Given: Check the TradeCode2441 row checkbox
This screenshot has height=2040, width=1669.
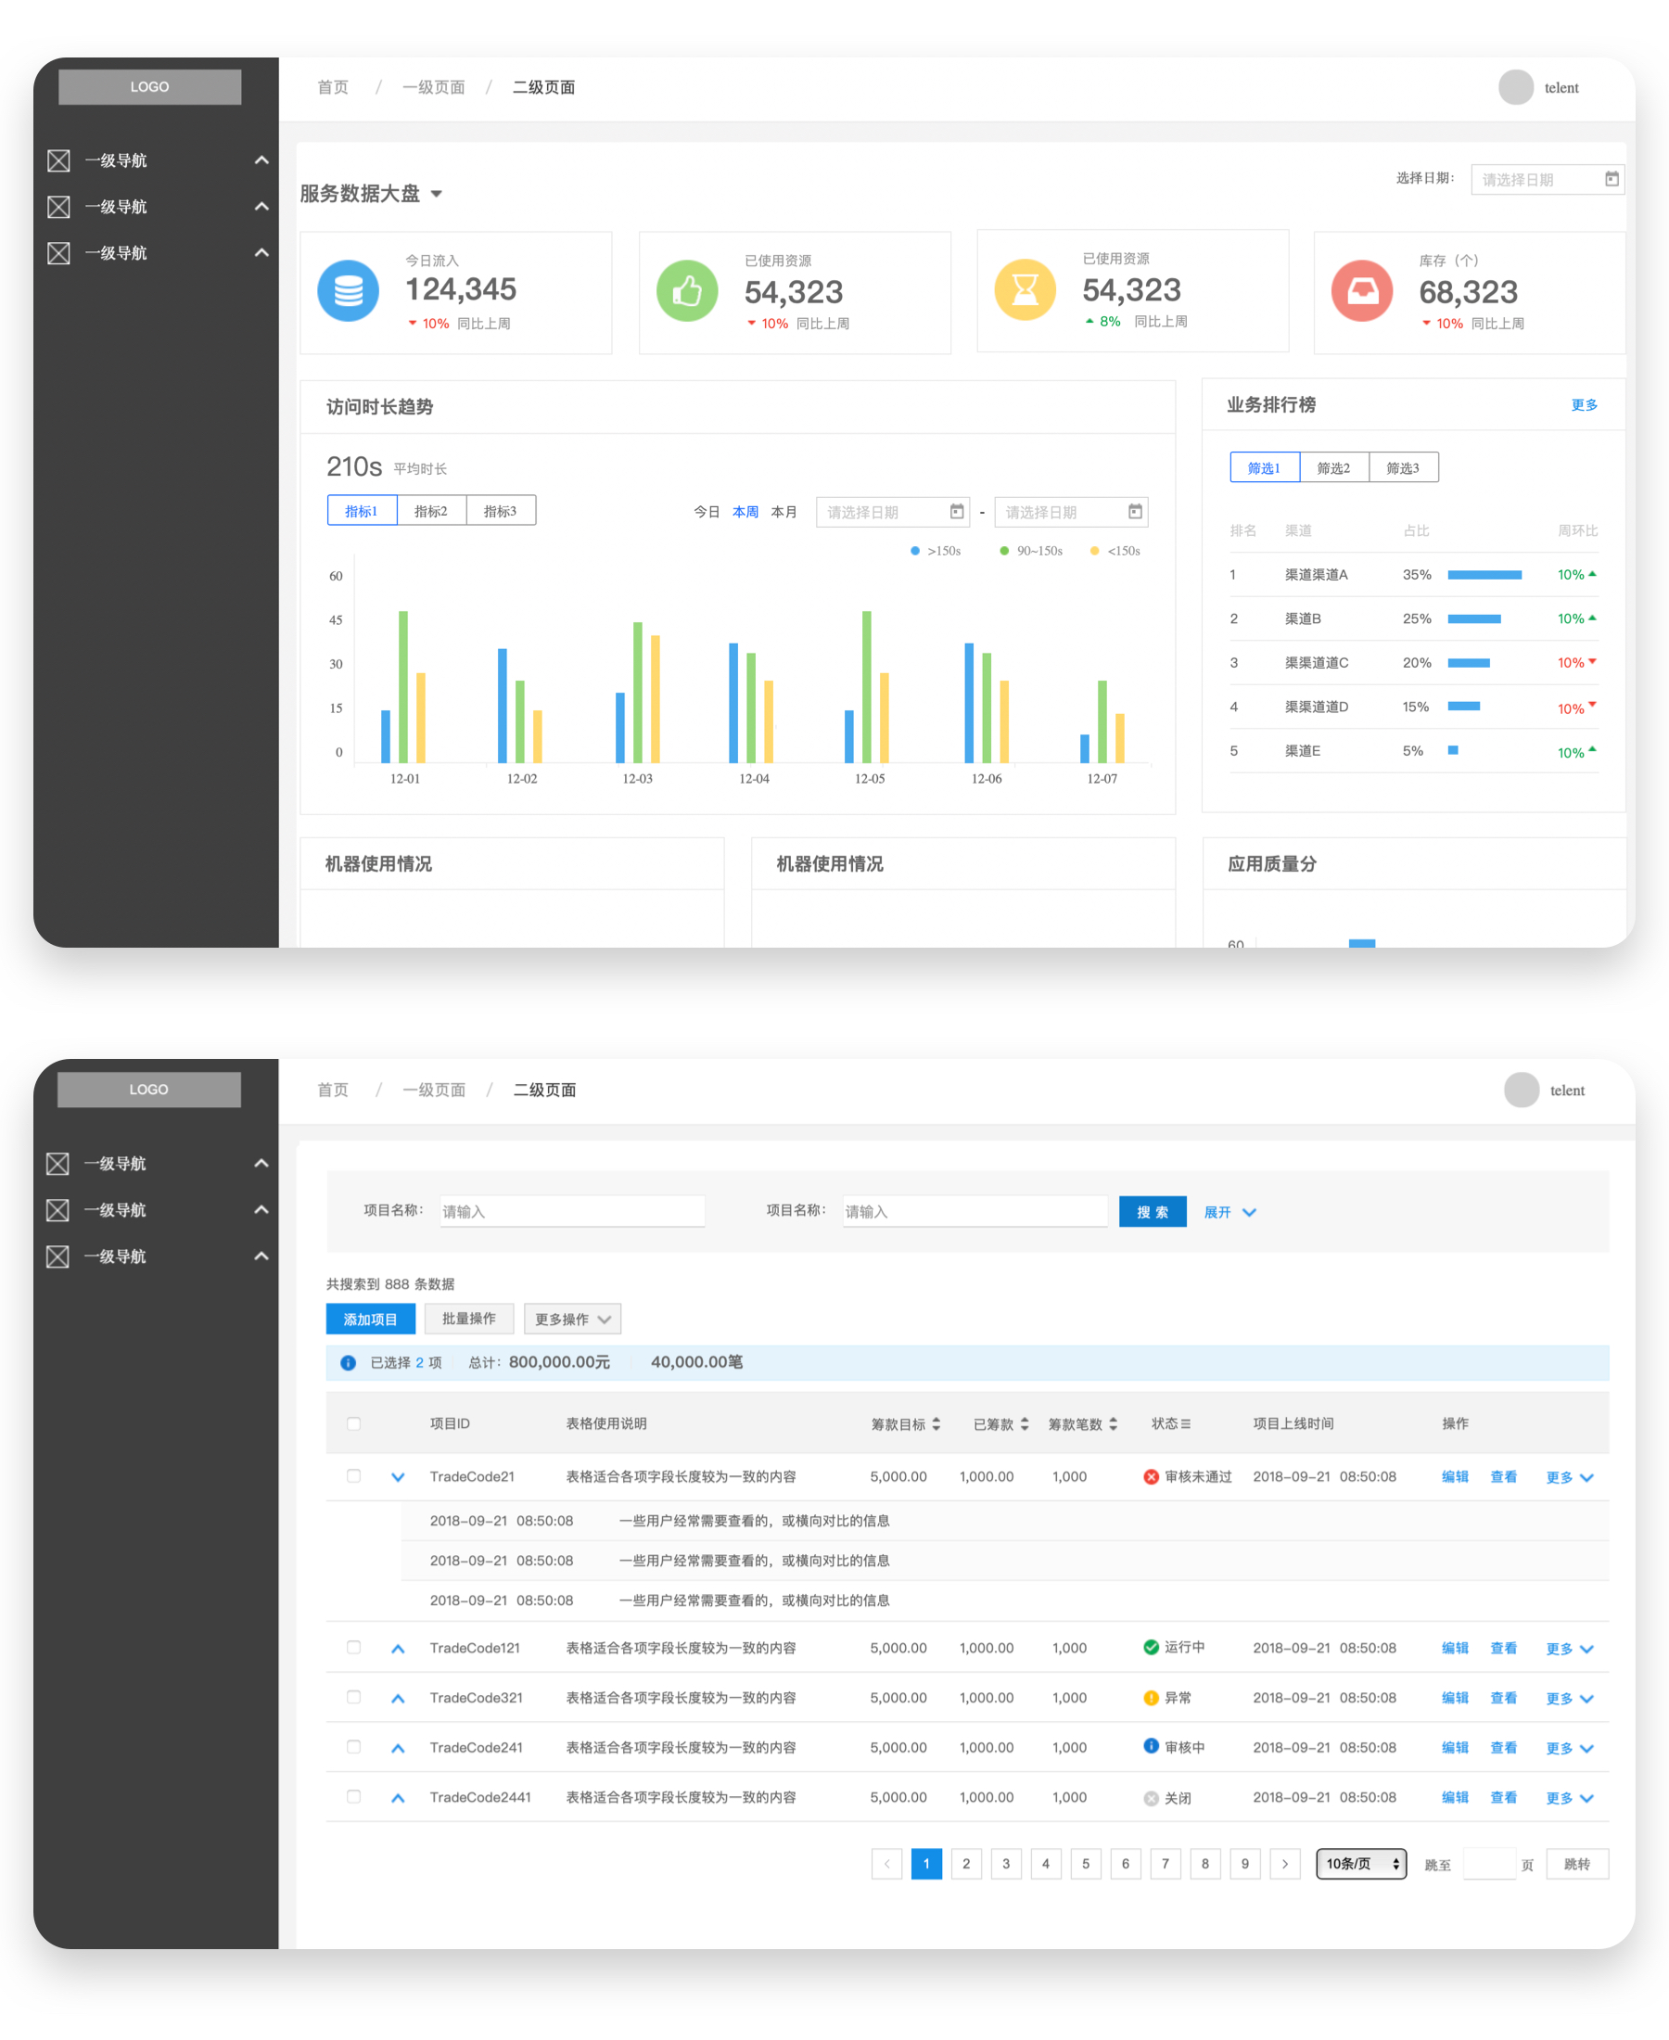Looking at the screenshot, I should tap(354, 1797).
